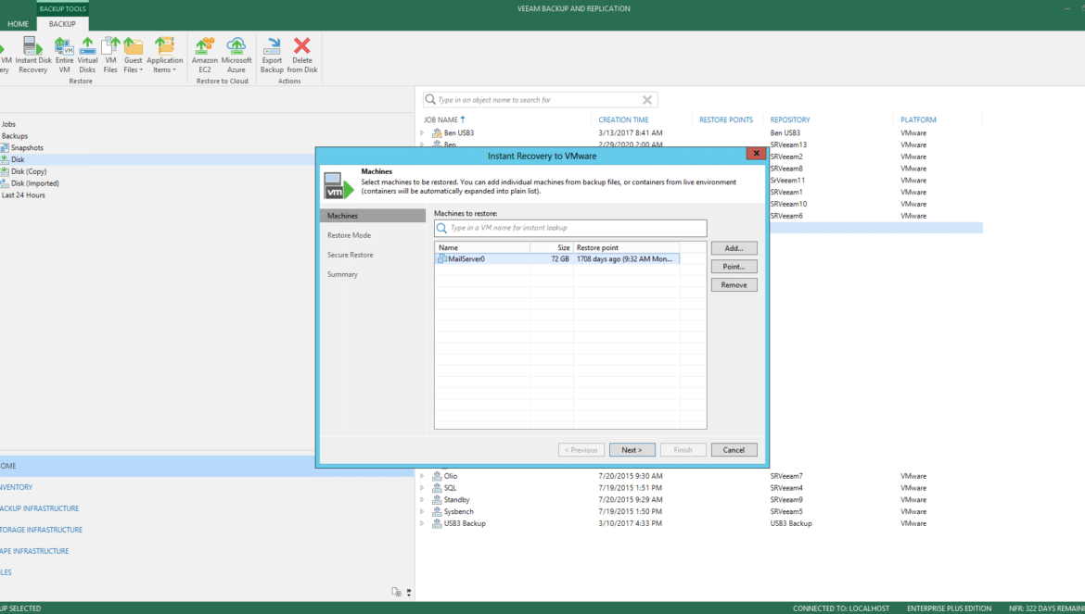Cancel the Instant Recovery wizard
The image size is (1085, 614).
click(734, 450)
